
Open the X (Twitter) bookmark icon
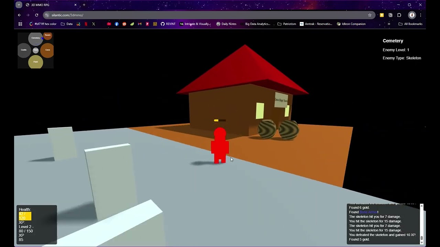[x=93, y=24]
